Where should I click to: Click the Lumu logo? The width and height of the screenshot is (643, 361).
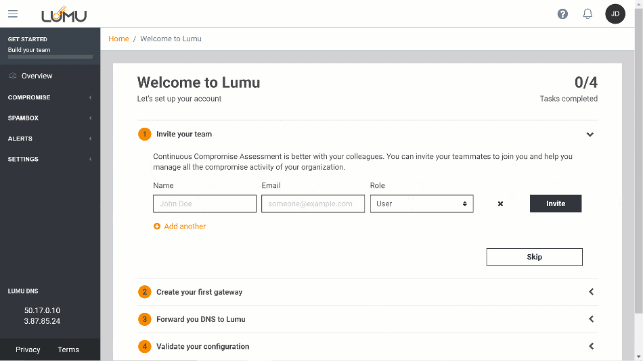pyautogui.click(x=64, y=14)
